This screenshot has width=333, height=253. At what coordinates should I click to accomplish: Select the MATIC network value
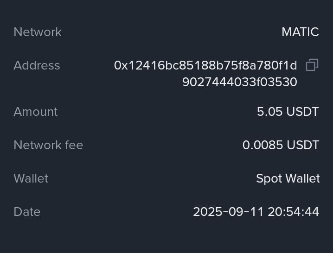300,32
